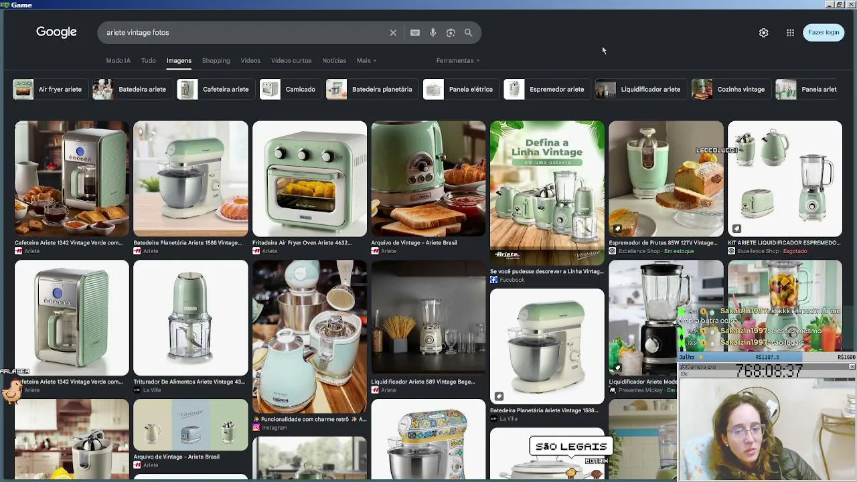This screenshot has width=857, height=482.
Task: Open the 'Triturador De Alimentos Ariete Vintage' link
Action: pyautogui.click(x=189, y=382)
